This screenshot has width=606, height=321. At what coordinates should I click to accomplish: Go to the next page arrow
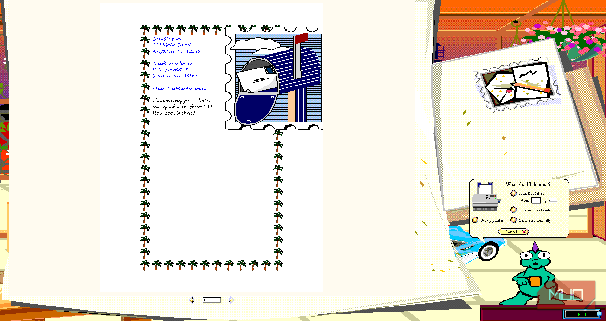232,300
